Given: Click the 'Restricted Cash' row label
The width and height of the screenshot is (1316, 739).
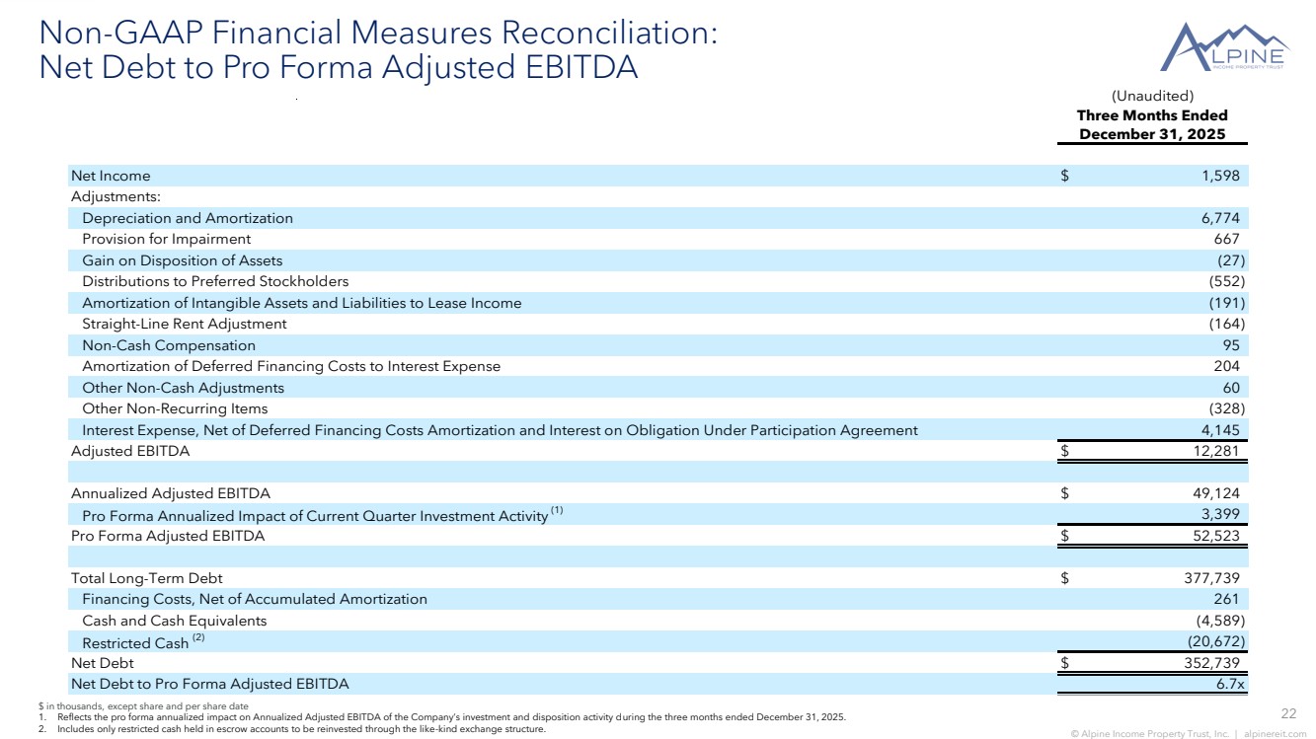Looking at the screenshot, I should point(134,642).
